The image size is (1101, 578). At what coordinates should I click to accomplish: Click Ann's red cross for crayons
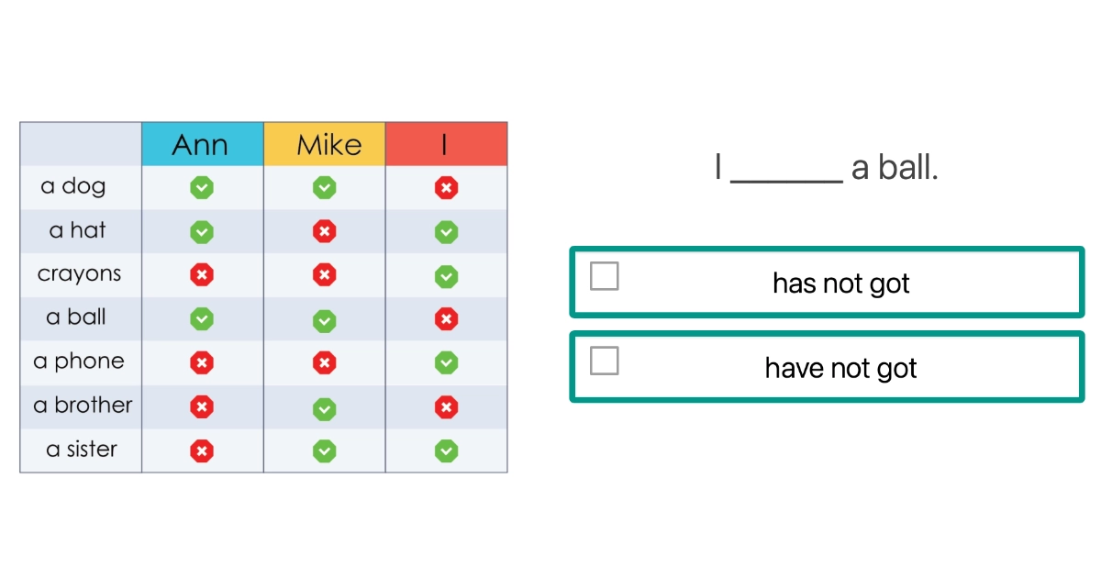(202, 275)
